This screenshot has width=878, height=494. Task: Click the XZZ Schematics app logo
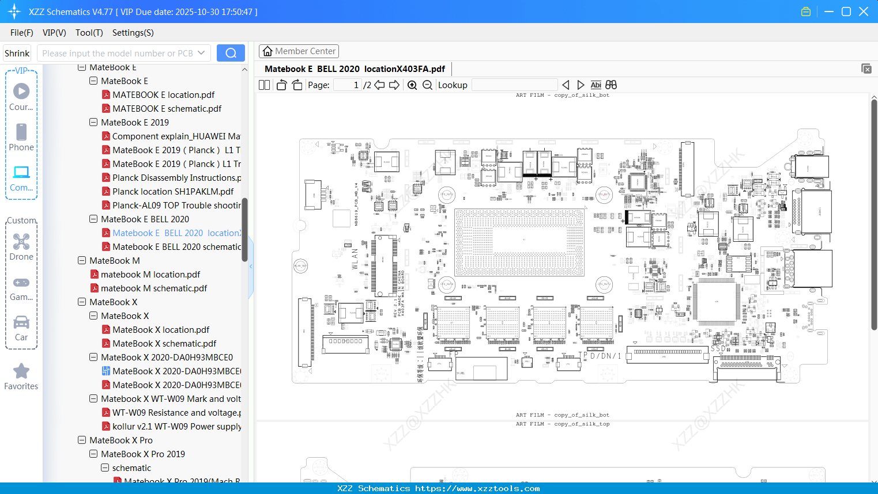14,12
